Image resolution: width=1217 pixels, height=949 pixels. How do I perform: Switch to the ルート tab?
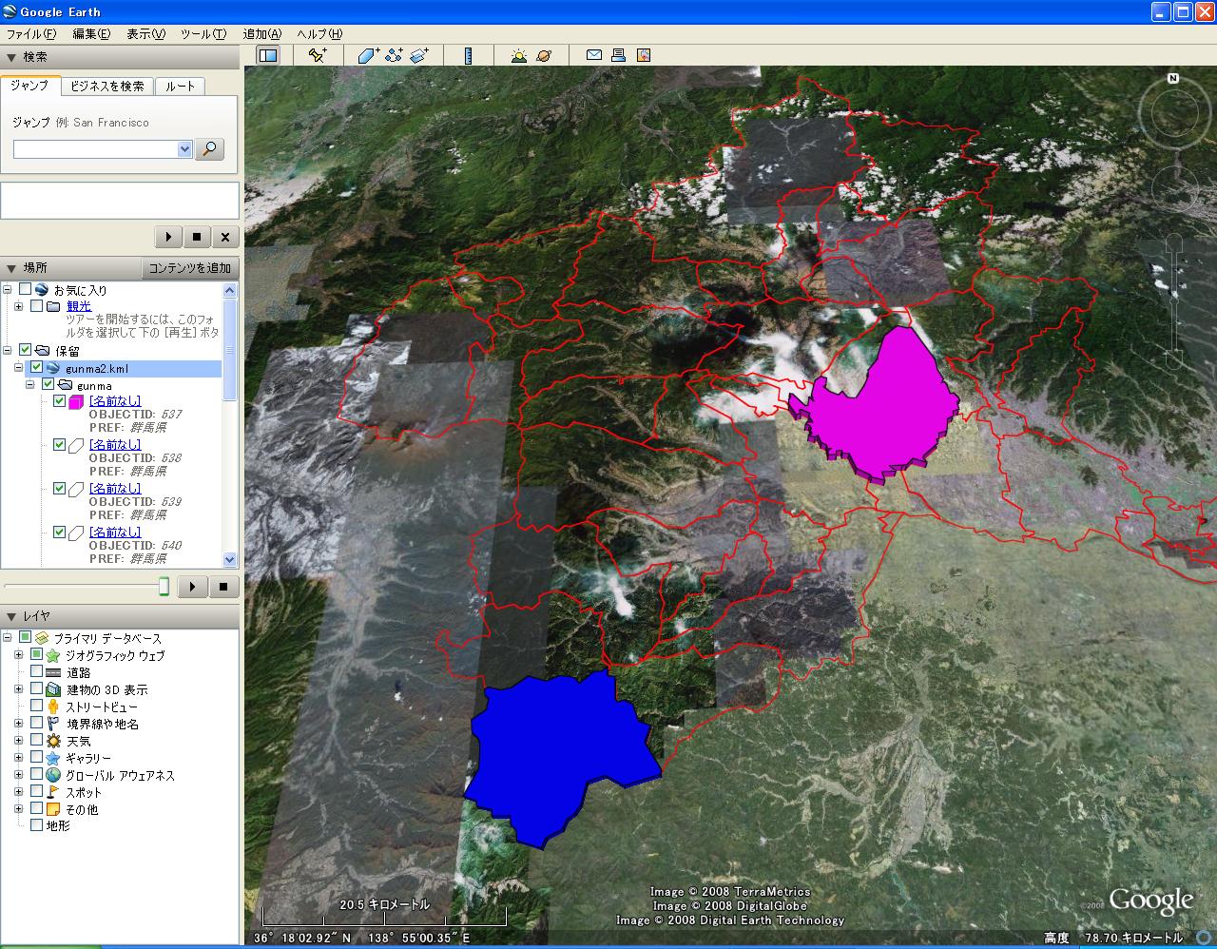coord(180,86)
